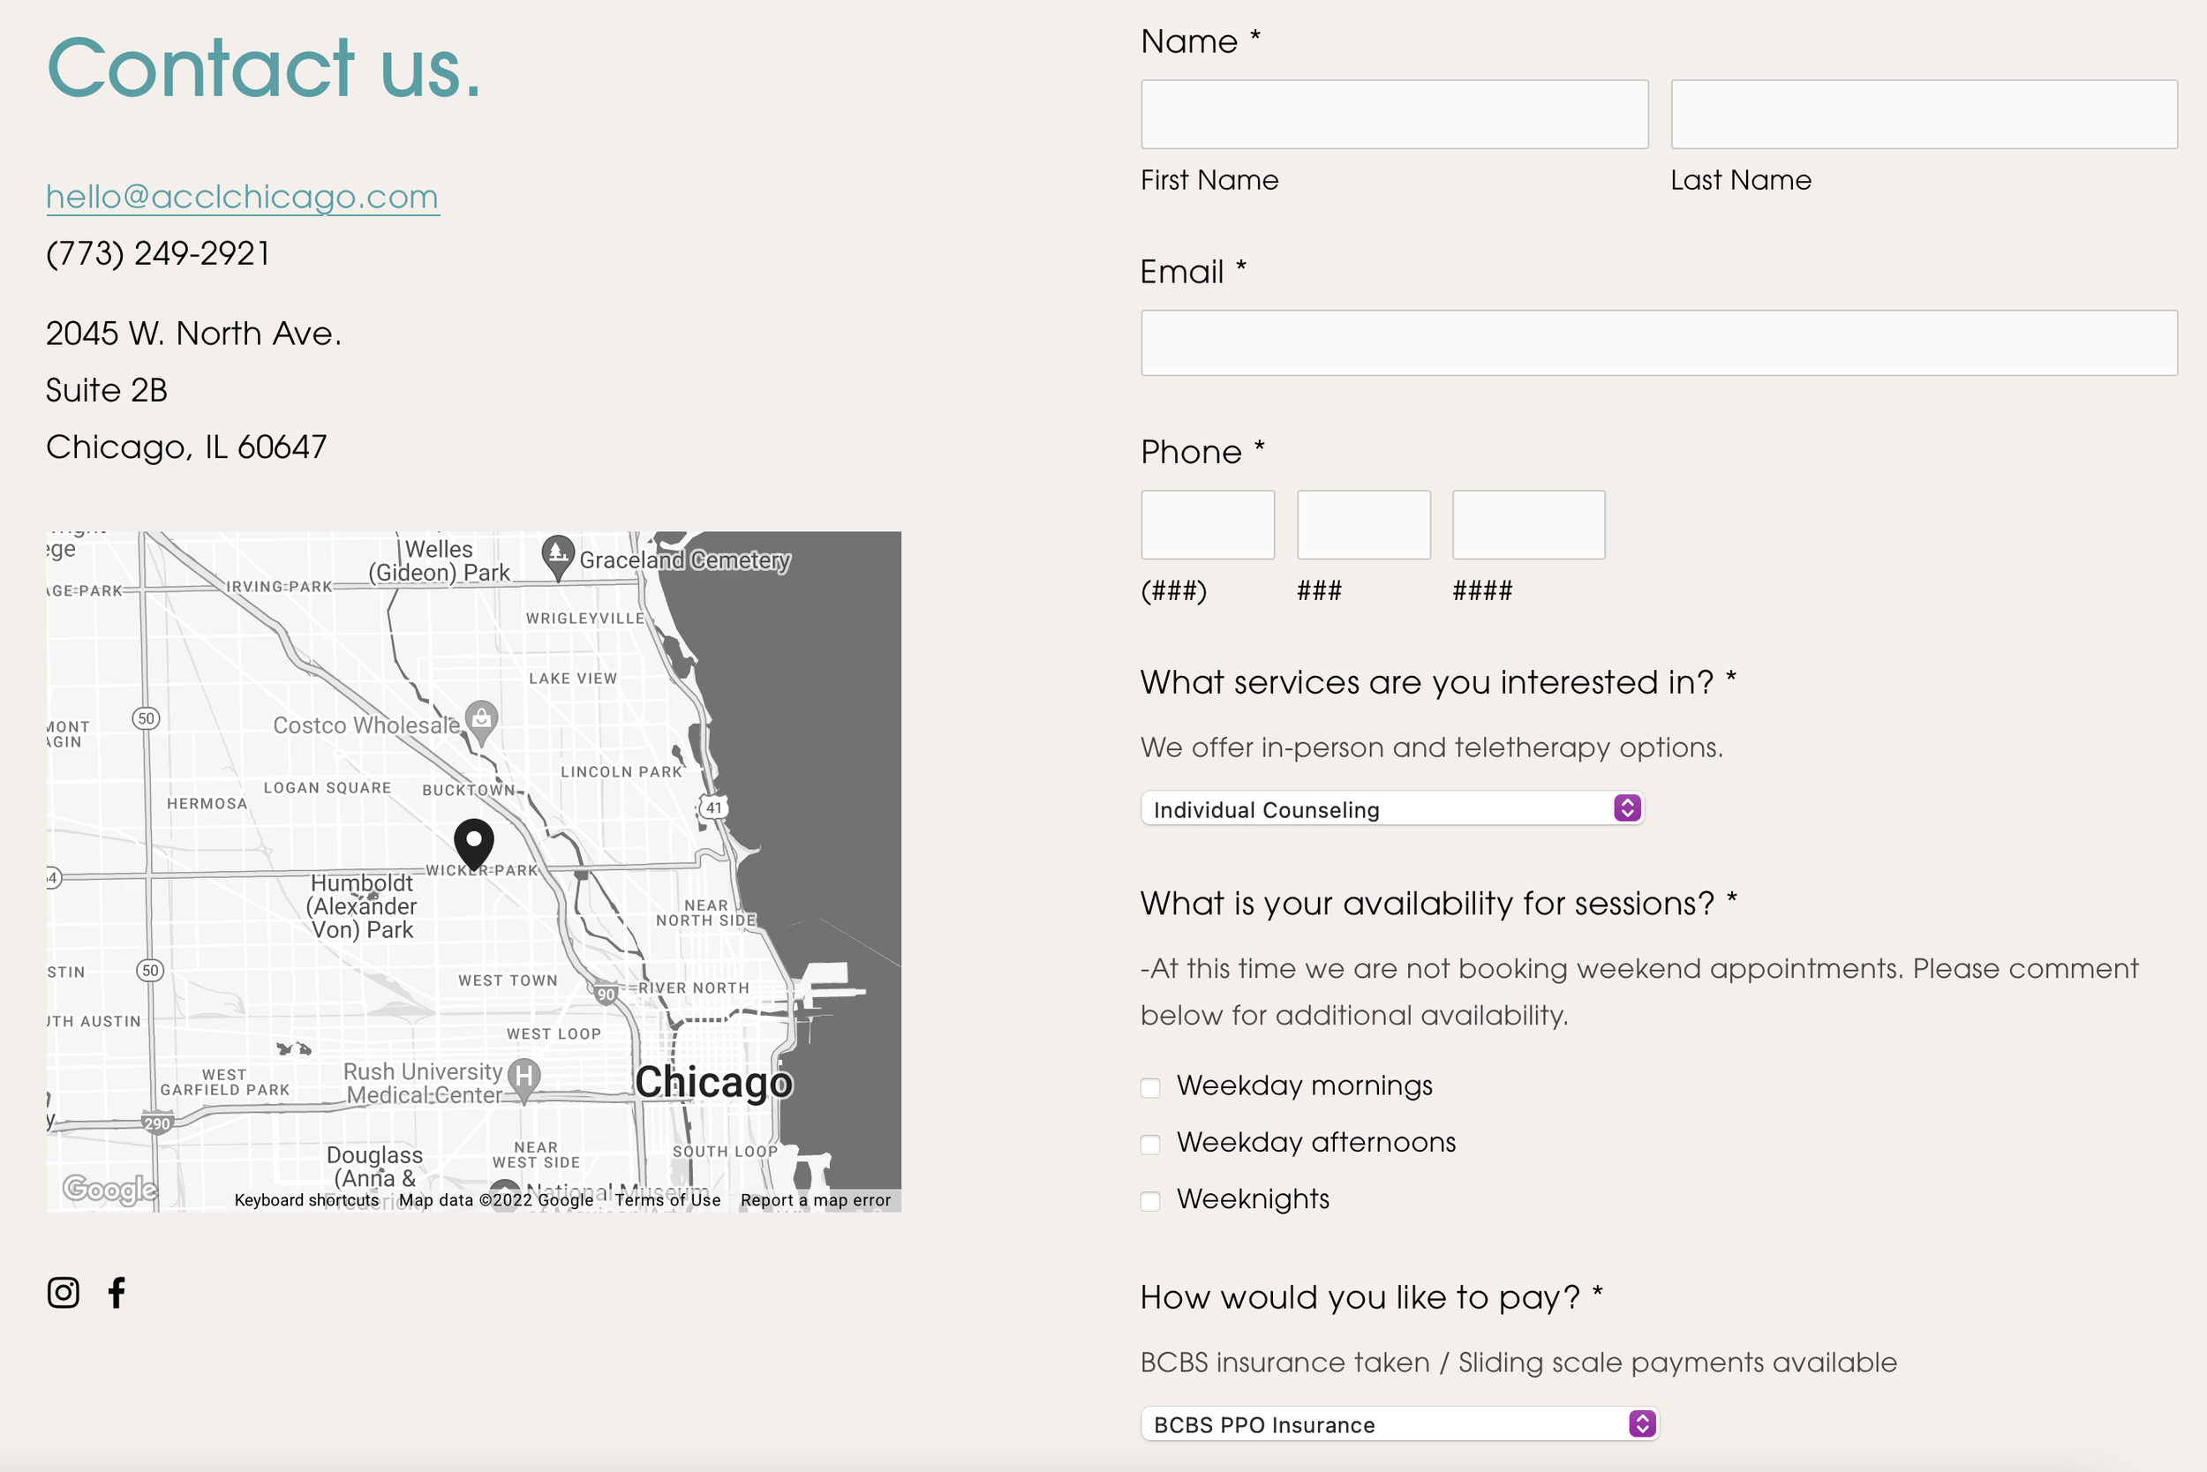Click the hello@acclchicago.com email link
Screen dimensions: 2207x1472
tap(242, 196)
